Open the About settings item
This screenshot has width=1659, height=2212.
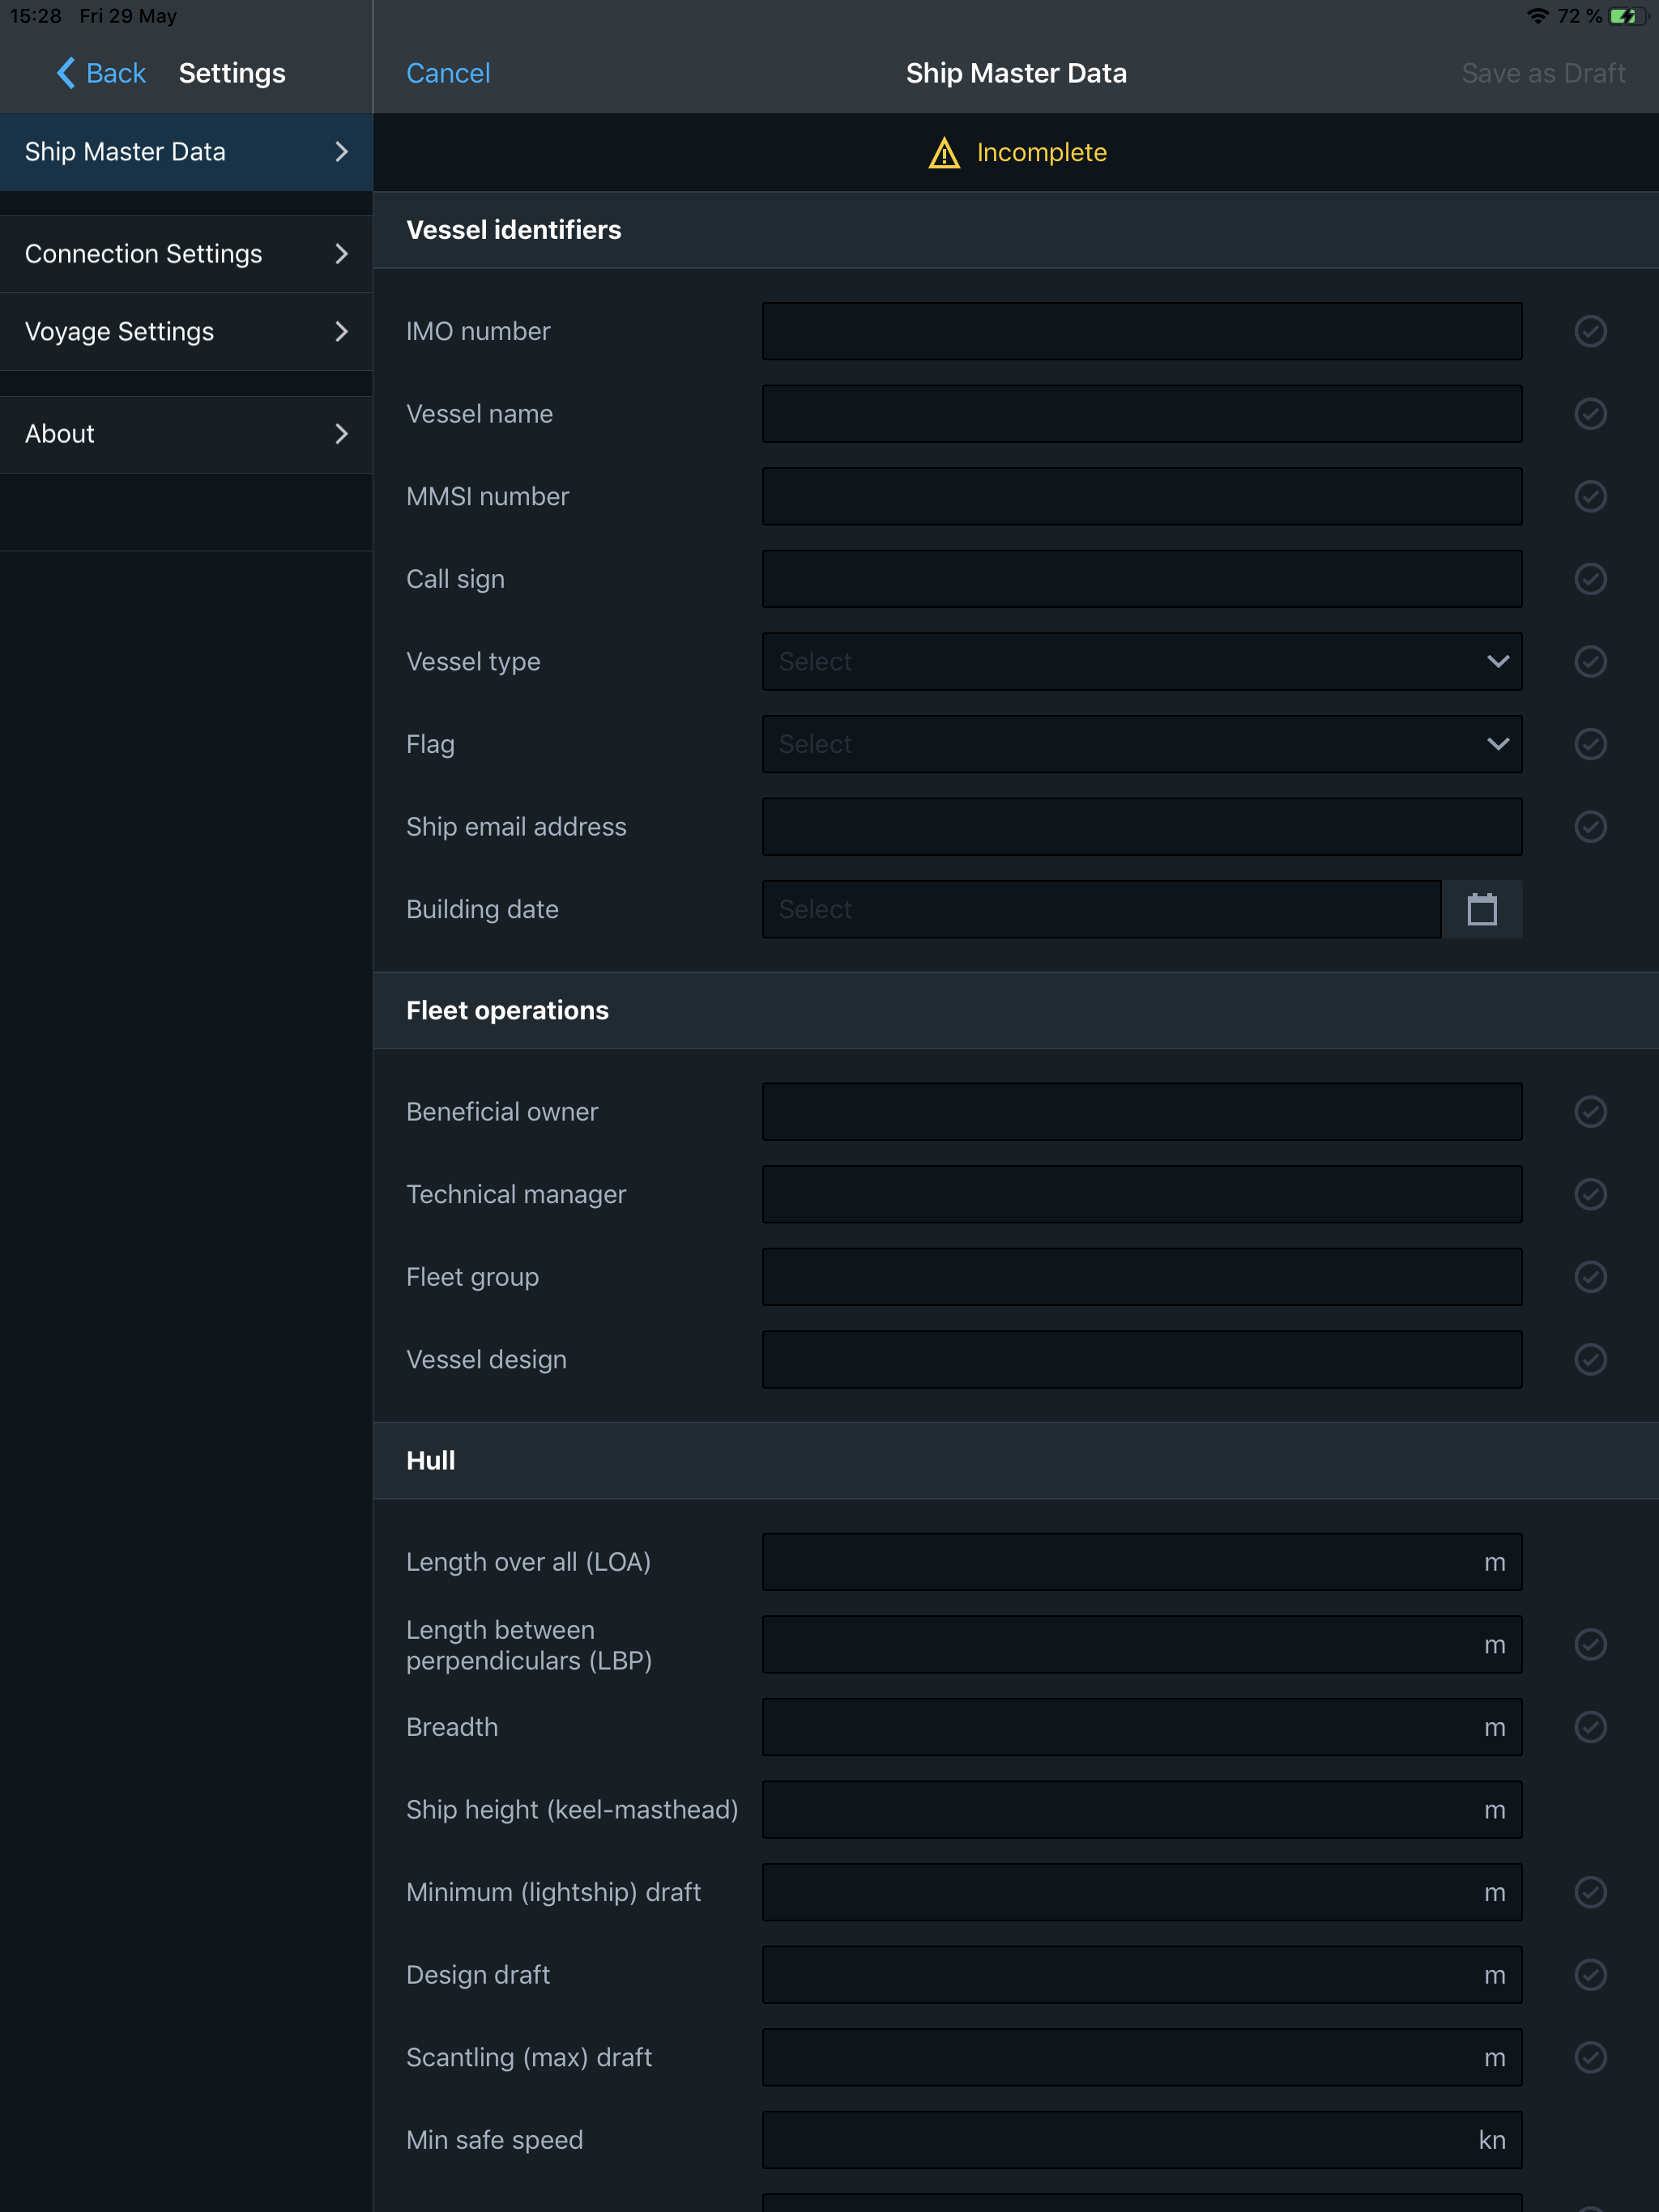click(186, 434)
